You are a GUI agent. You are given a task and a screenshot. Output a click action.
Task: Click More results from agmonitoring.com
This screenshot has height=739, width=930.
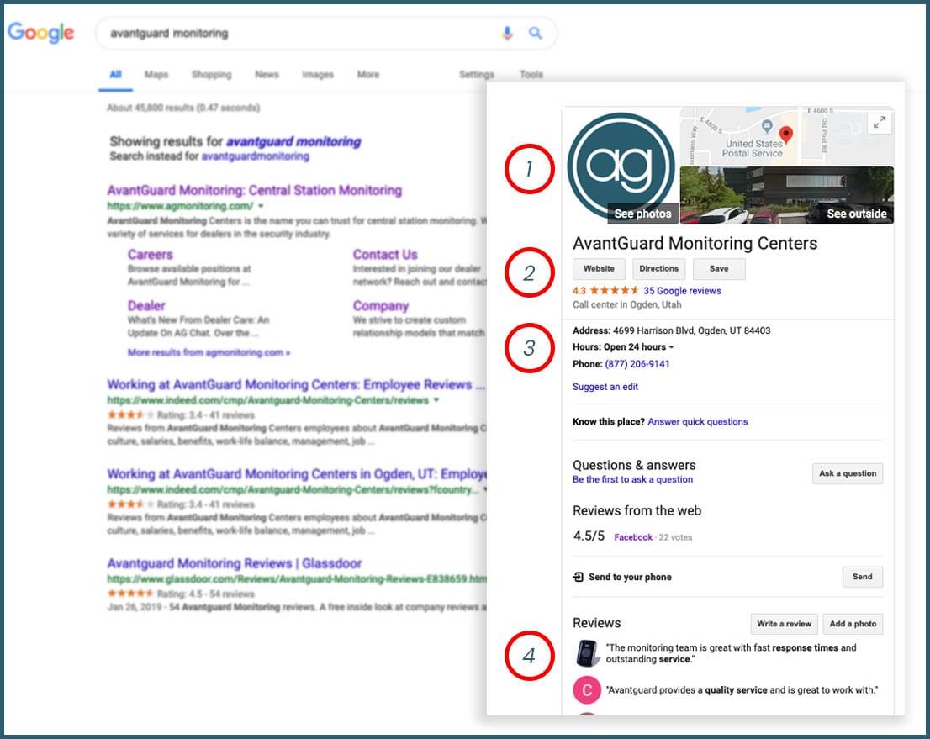coord(209,352)
